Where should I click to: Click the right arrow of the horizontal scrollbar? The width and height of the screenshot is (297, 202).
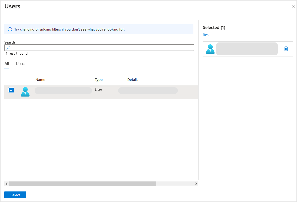click(196, 184)
